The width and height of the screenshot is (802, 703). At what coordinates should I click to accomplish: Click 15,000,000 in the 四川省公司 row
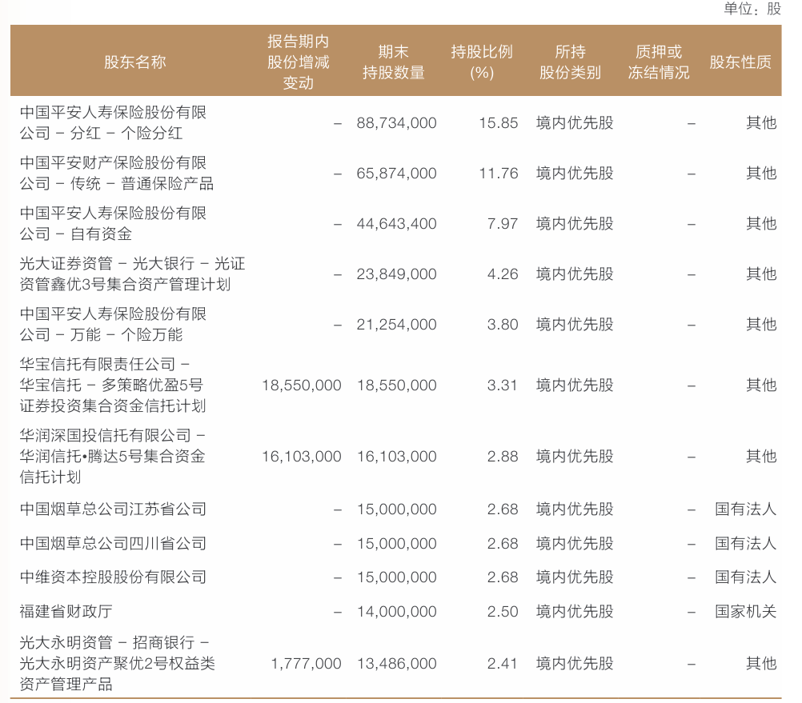(x=396, y=544)
